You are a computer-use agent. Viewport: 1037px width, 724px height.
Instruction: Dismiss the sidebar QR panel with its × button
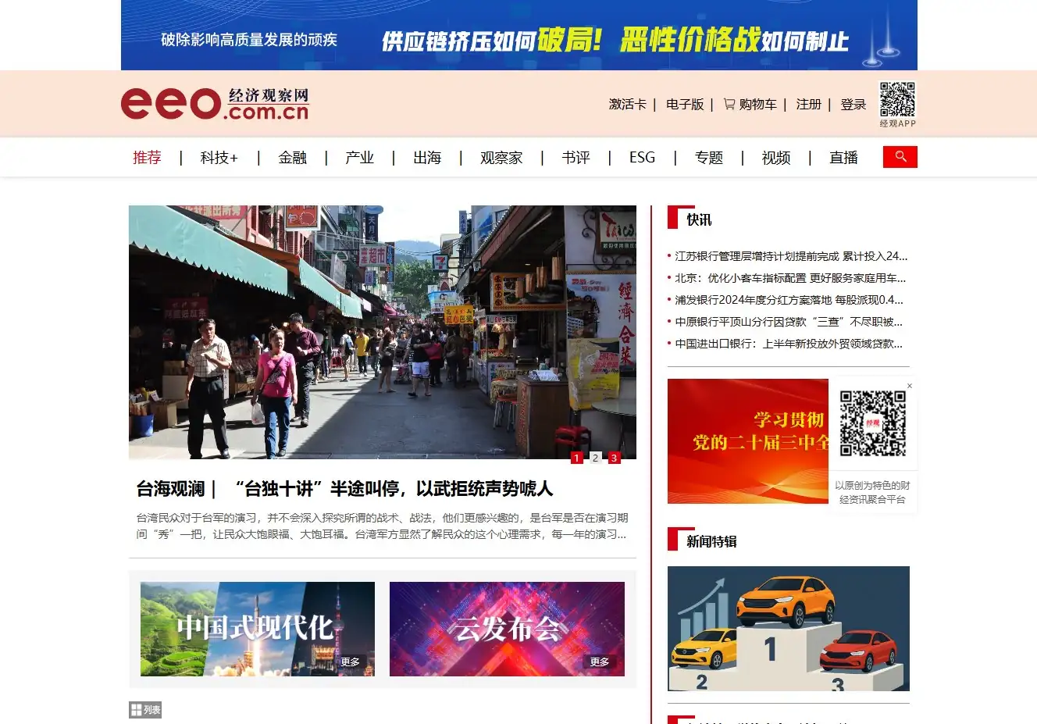click(910, 385)
